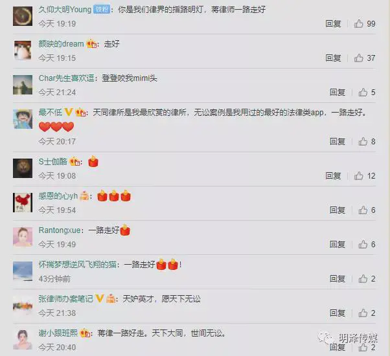This screenshot has width=390, height=356.
Task: Click the 铁粉 badge next to 久仰大明Young
Action: [x=102, y=10]
